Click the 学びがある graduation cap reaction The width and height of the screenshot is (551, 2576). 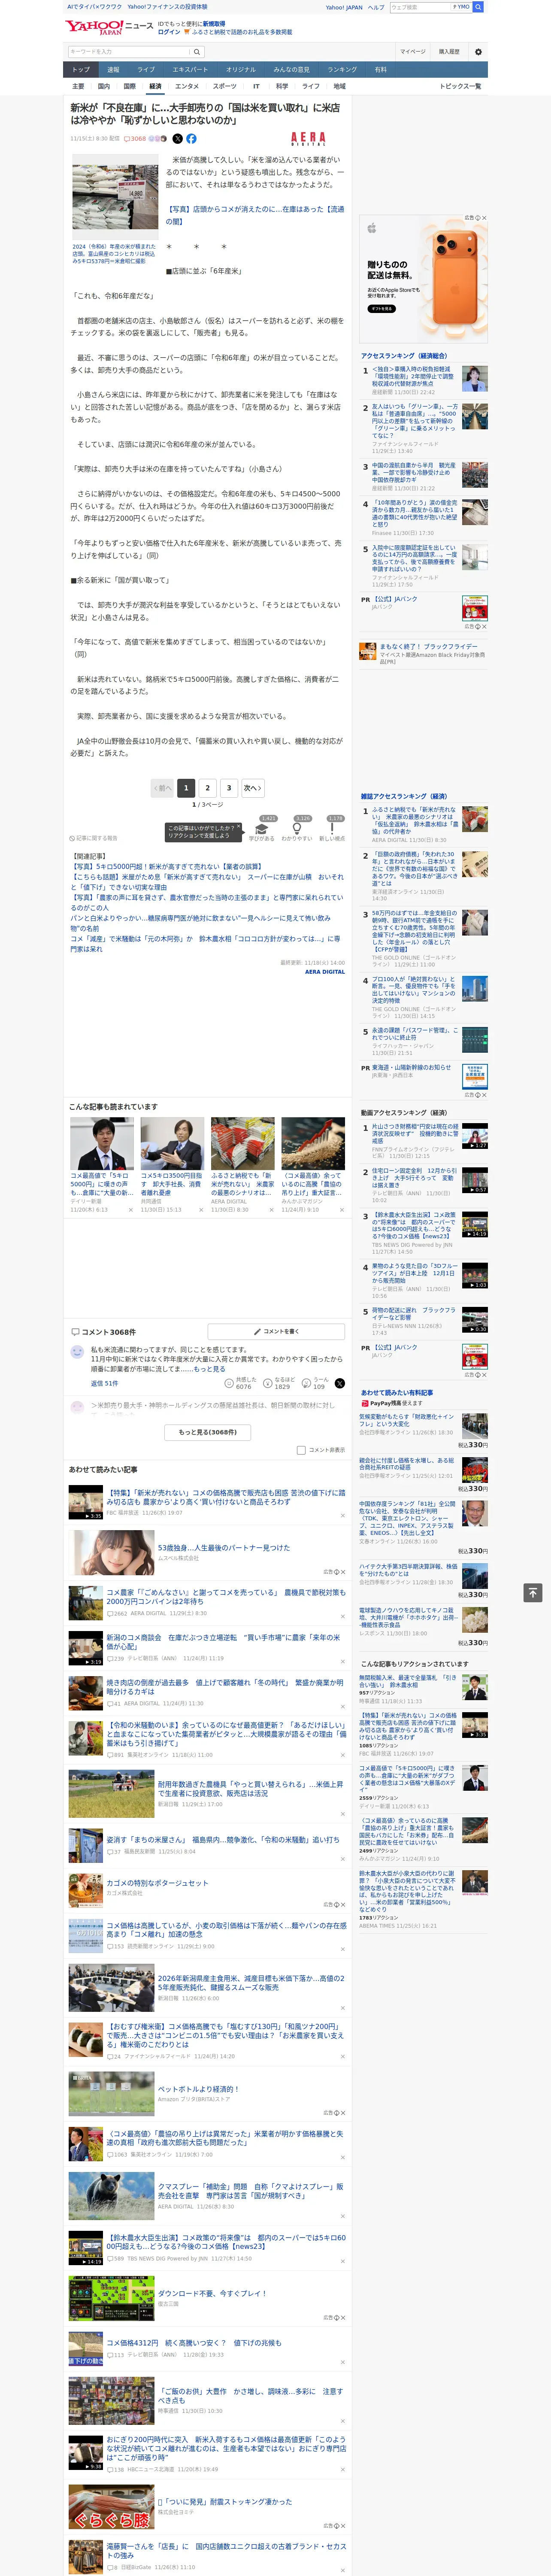click(262, 829)
